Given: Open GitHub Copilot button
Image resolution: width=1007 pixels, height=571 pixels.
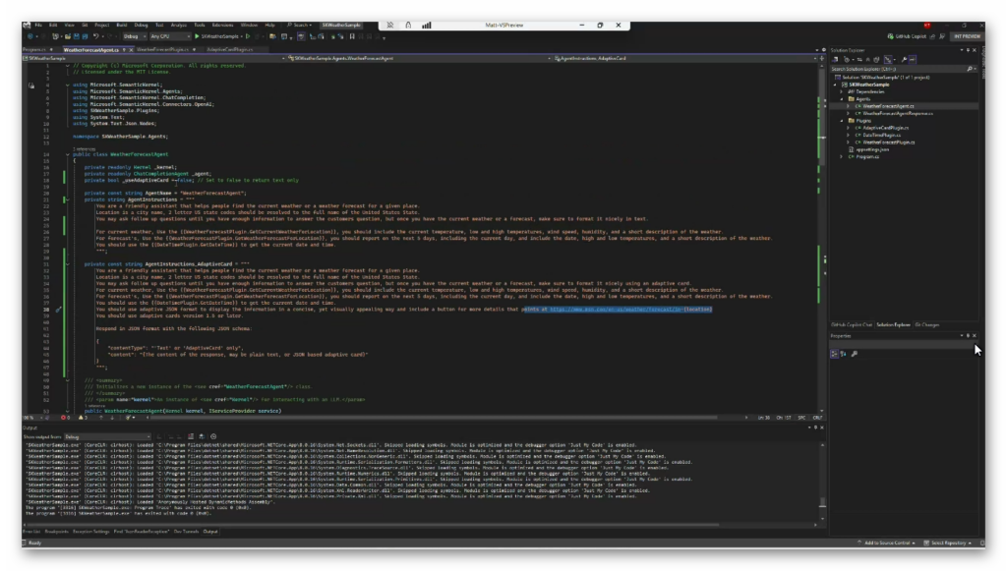Looking at the screenshot, I should 907,36.
